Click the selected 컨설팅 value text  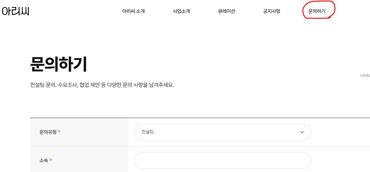(x=148, y=132)
